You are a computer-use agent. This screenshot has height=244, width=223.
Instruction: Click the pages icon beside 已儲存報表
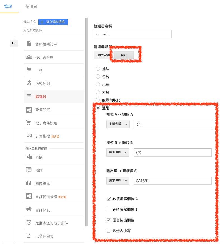(28, 236)
